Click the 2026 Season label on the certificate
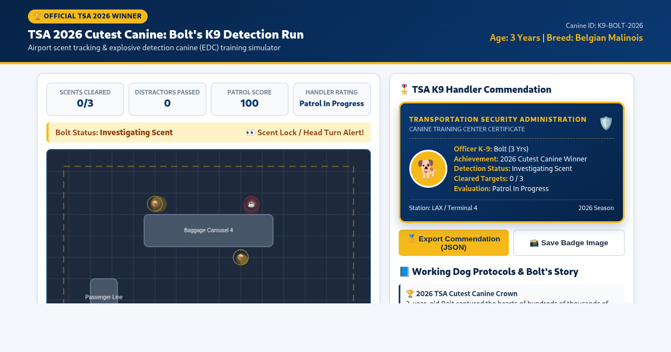Viewport: 671px width, 352px height. (x=596, y=208)
